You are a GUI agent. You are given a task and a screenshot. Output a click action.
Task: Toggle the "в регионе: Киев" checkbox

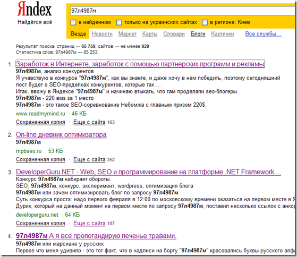[205, 22]
